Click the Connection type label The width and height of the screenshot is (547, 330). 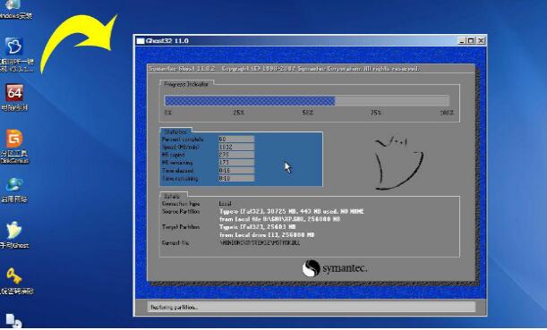click(181, 204)
